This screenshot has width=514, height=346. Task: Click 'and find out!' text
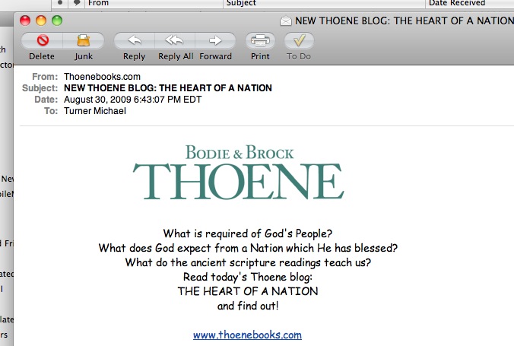[248, 306]
